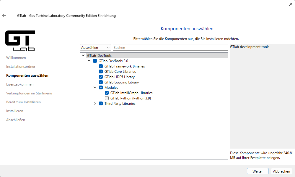Select Installationsordner step in sidebar
The image size is (295, 177).
tap(21, 67)
